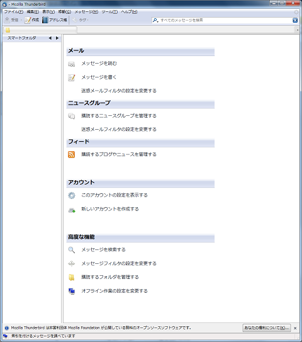Click the orange RSS feed icon
Viewport: 302px width, 342px height.
pyautogui.click(x=72, y=154)
